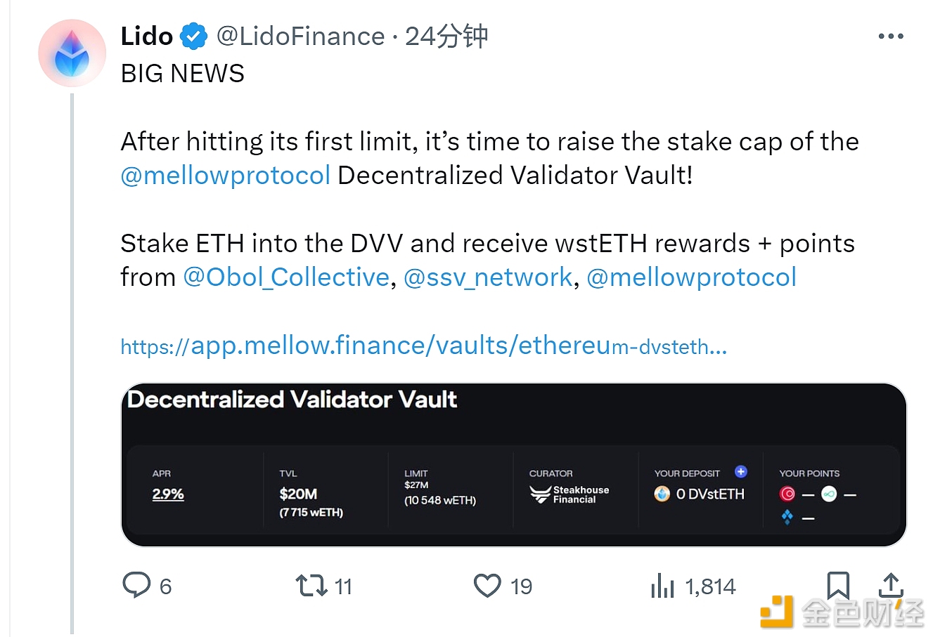Bookmark this tweet

838,585
